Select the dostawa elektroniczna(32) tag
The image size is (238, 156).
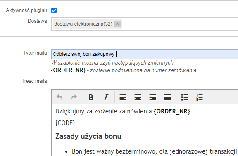pyautogui.click(x=83, y=24)
